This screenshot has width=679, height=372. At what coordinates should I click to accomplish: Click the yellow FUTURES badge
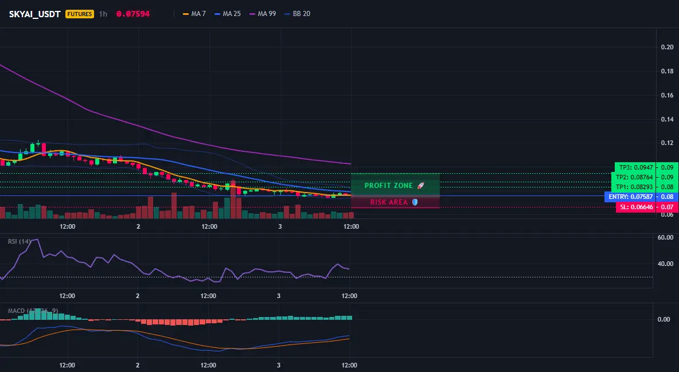[80, 14]
